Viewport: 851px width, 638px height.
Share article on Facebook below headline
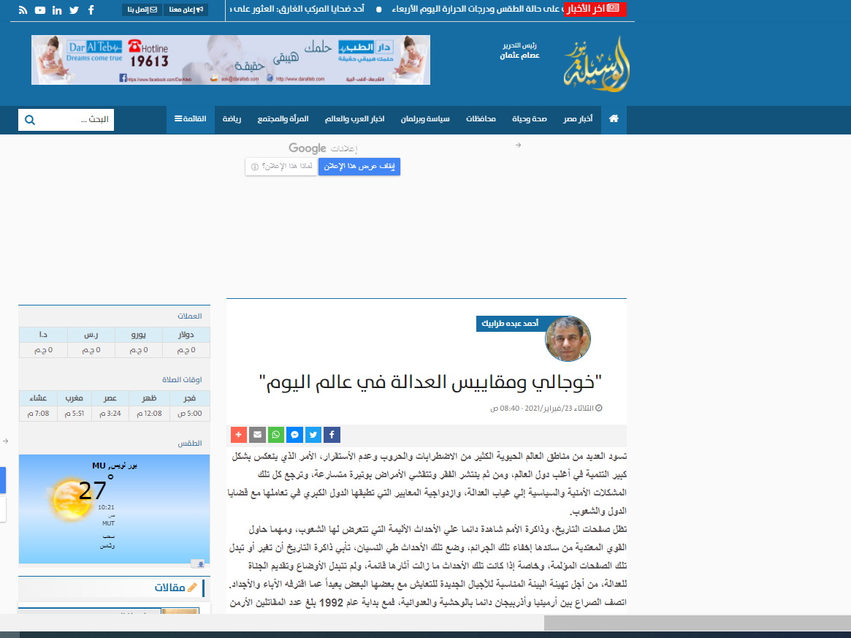click(x=331, y=434)
